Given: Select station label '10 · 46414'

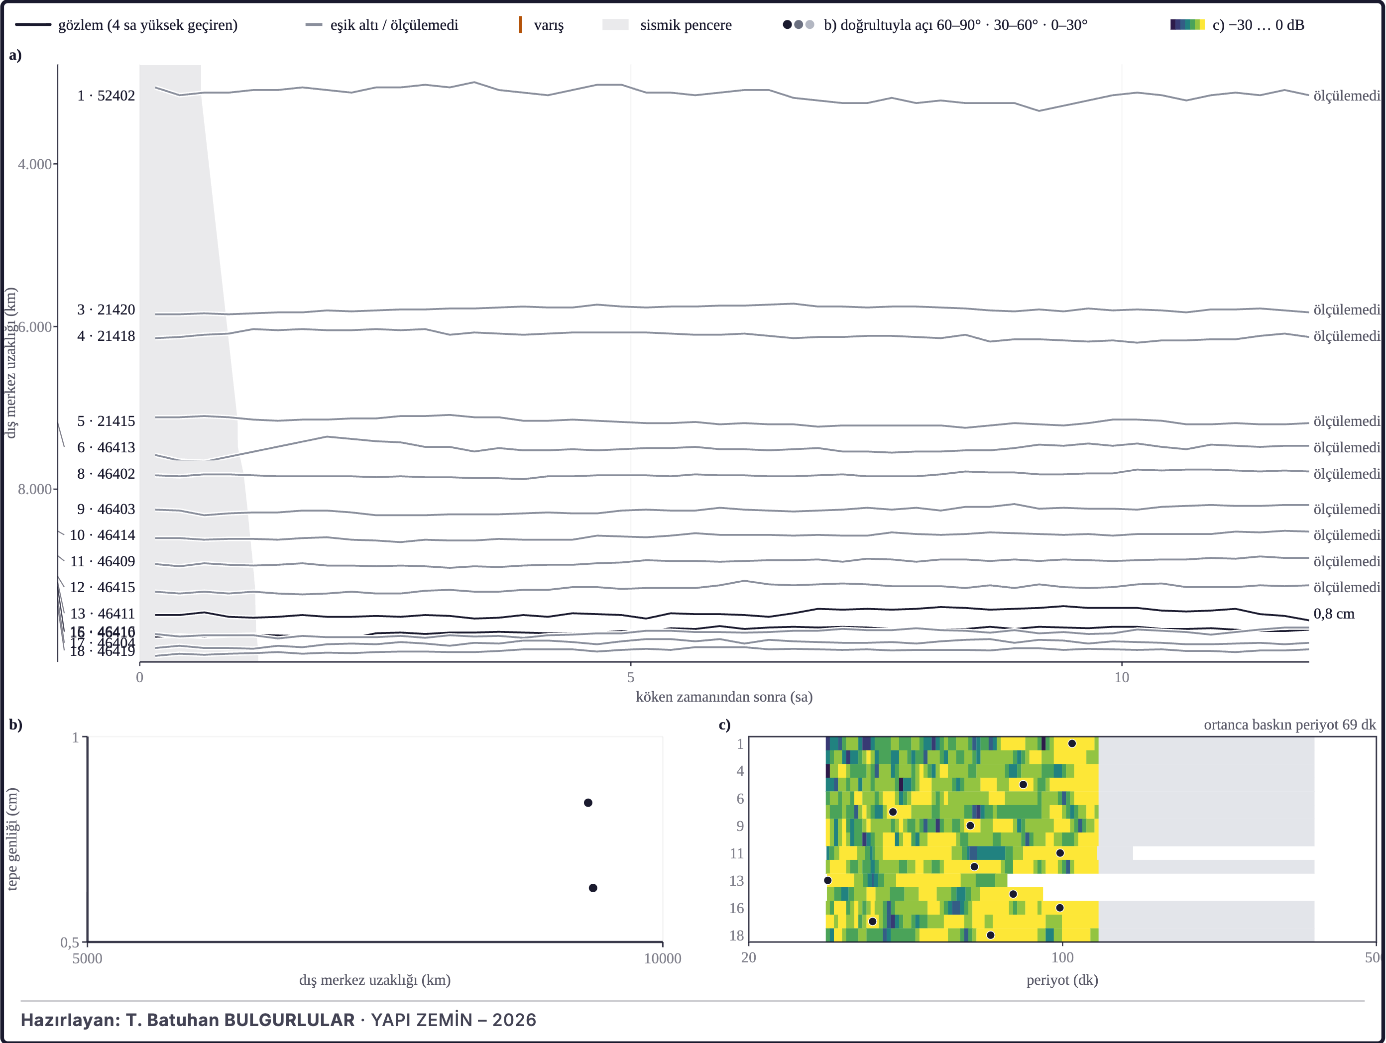Looking at the screenshot, I should point(102,535).
